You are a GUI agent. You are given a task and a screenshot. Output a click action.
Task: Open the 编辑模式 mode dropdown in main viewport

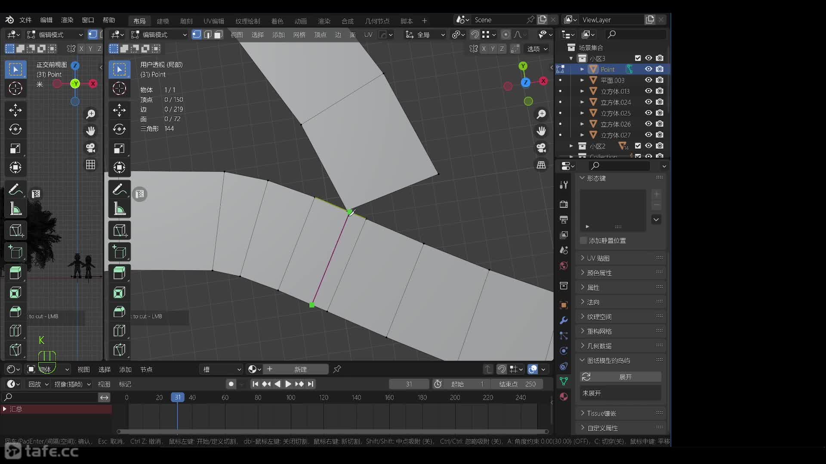(x=159, y=35)
